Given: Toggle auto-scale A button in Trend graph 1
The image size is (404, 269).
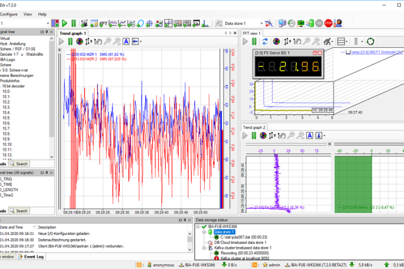Looking at the screenshot, I should [126, 42].
